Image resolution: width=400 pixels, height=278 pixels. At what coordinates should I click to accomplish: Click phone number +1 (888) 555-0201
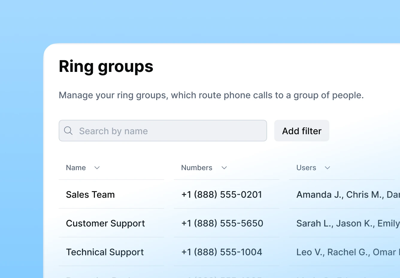(x=222, y=195)
